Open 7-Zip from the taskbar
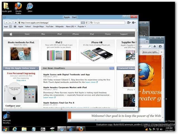 tap(43, 129)
